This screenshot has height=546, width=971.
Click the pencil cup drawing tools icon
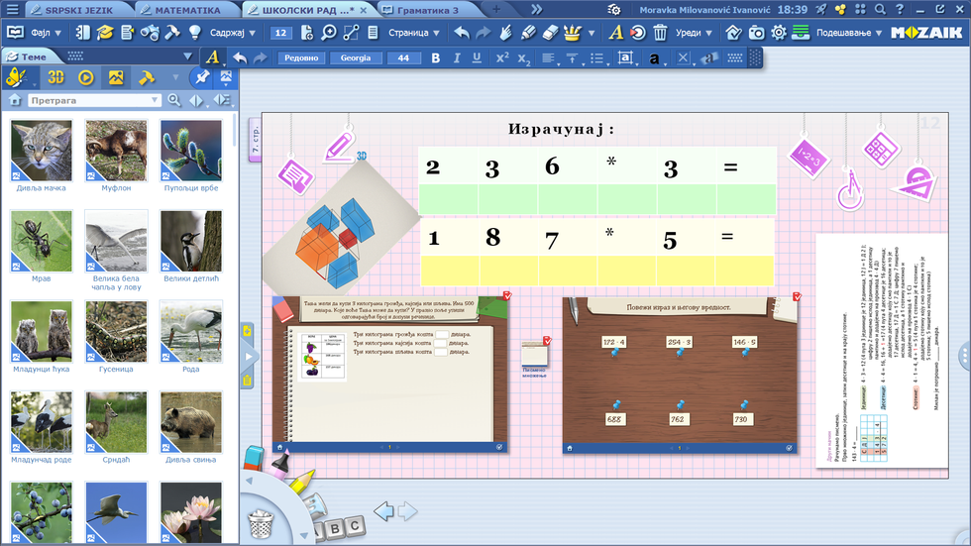point(573,33)
